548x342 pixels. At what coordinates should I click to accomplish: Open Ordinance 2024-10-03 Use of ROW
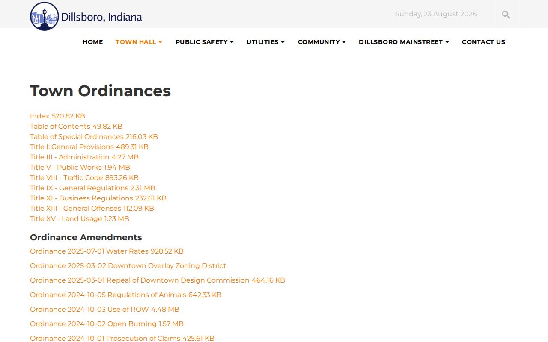click(104, 310)
